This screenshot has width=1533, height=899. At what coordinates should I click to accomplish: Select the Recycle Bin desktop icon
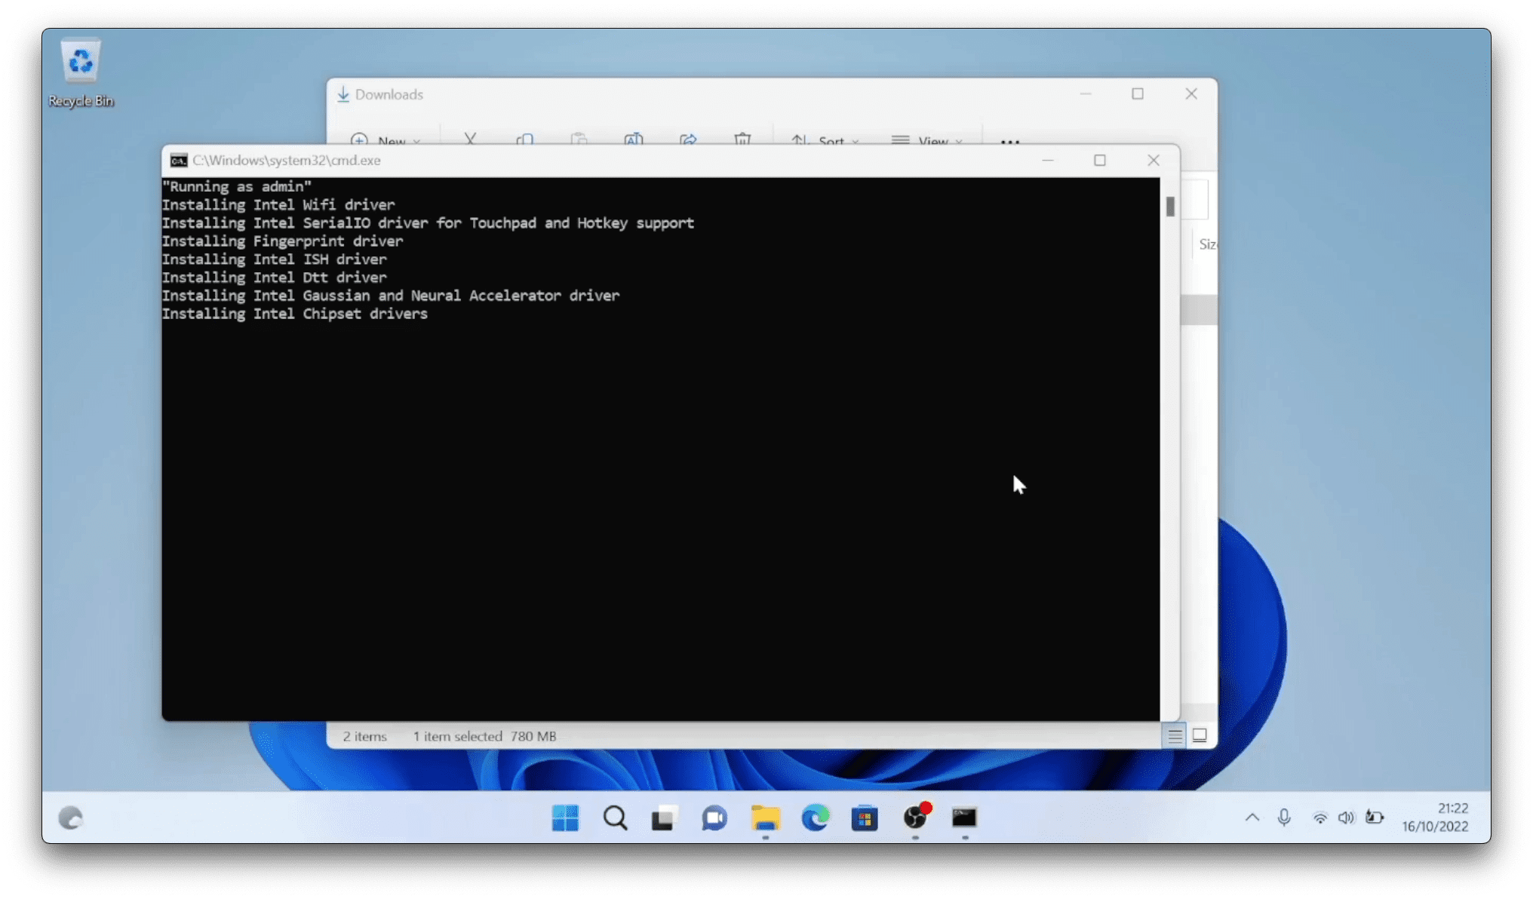click(81, 74)
